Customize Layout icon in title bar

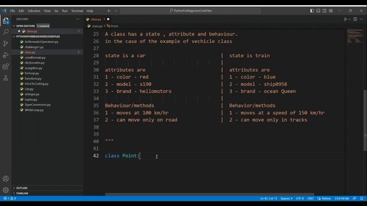tap(331, 11)
